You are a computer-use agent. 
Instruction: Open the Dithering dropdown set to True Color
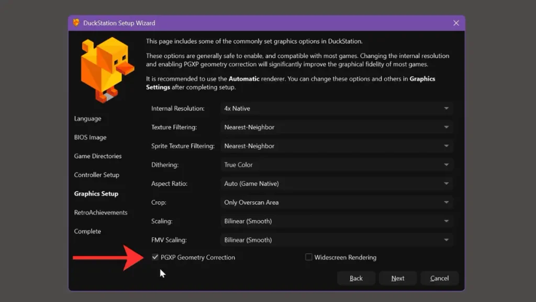click(337, 165)
